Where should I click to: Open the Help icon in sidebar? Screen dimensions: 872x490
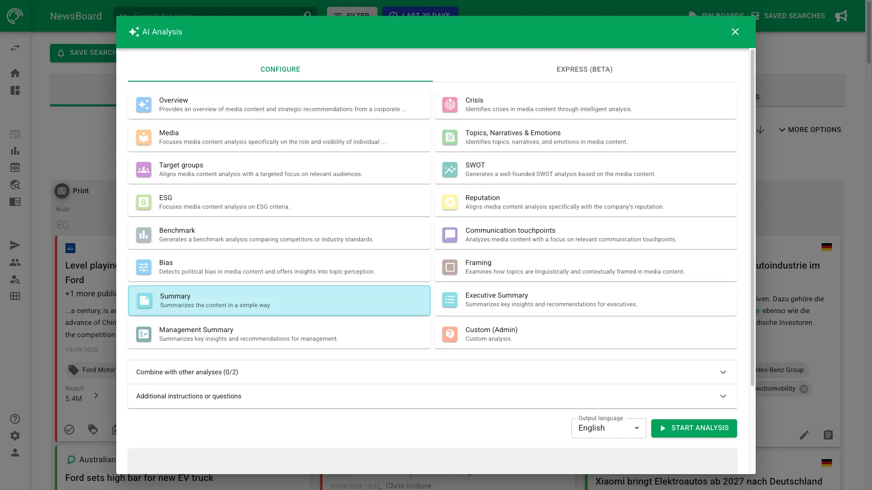(15, 419)
